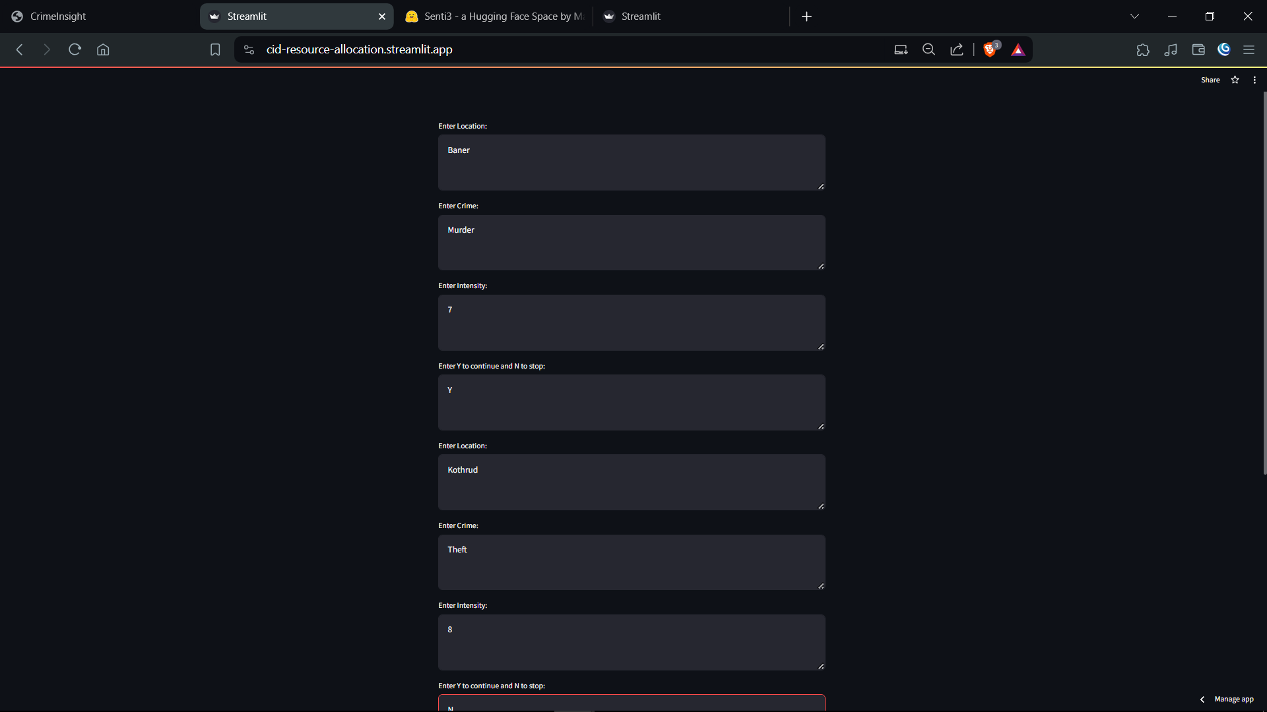Open a new browser tab
The width and height of the screenshot is (1267, 712).
(x=806, y=16)
